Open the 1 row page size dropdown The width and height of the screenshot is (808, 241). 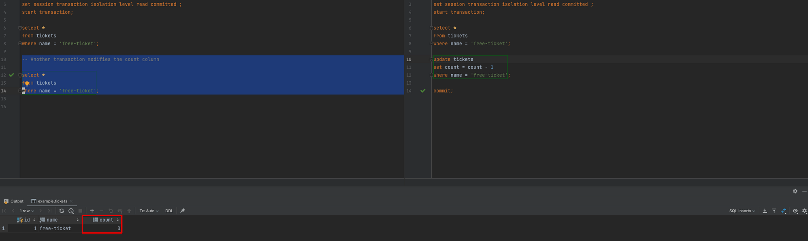pyautogui.click(x=27, y=211)
